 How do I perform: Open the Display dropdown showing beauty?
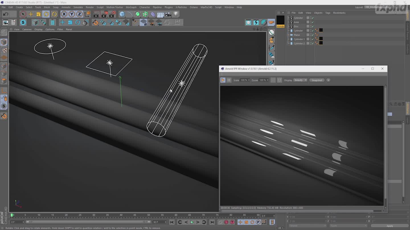(x=300, y=80)
